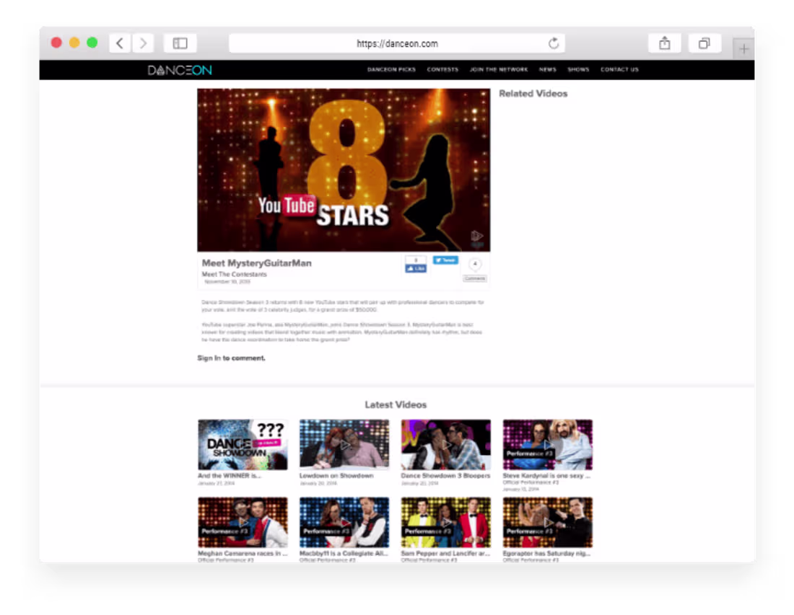Open the comments count bubble

pyautogui.click(x=475, y=264)
